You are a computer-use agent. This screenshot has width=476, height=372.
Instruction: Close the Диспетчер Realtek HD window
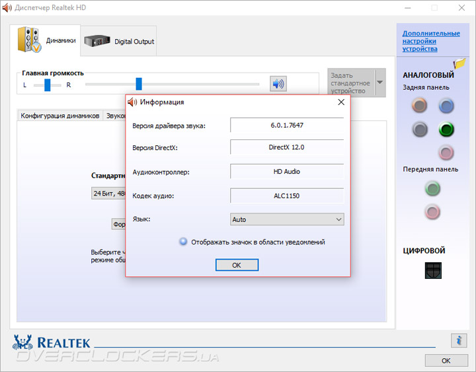pos(461,8)
